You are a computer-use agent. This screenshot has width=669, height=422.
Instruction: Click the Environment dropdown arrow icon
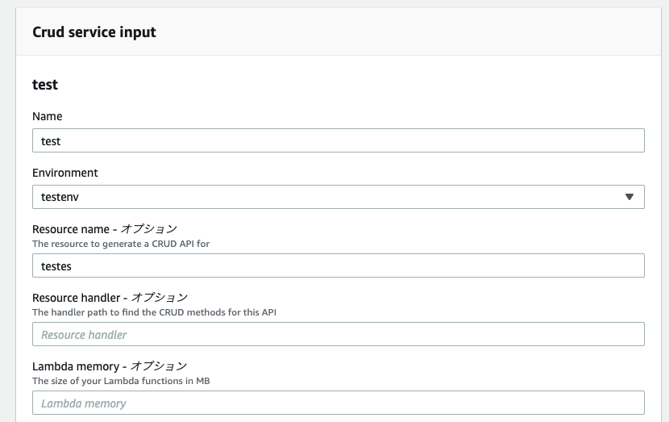(x=630, y=197)
